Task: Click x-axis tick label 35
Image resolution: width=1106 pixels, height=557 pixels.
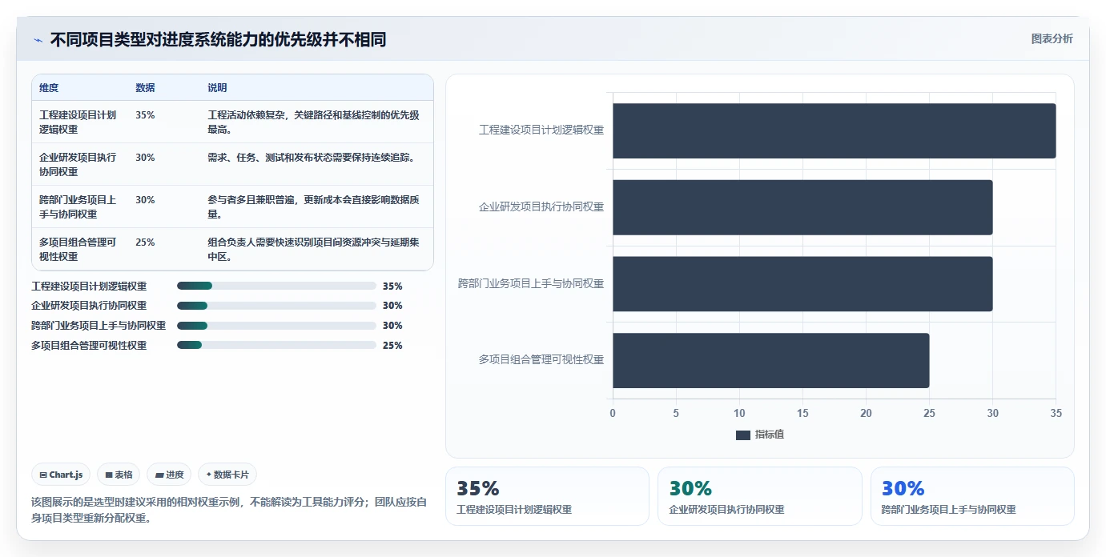Action: [x=1056, y=413]
